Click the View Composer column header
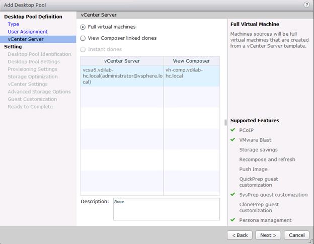Screen dimensions: 314x244 click(x=191, y=61)
